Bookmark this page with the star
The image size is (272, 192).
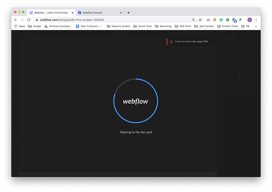point(200,20)
